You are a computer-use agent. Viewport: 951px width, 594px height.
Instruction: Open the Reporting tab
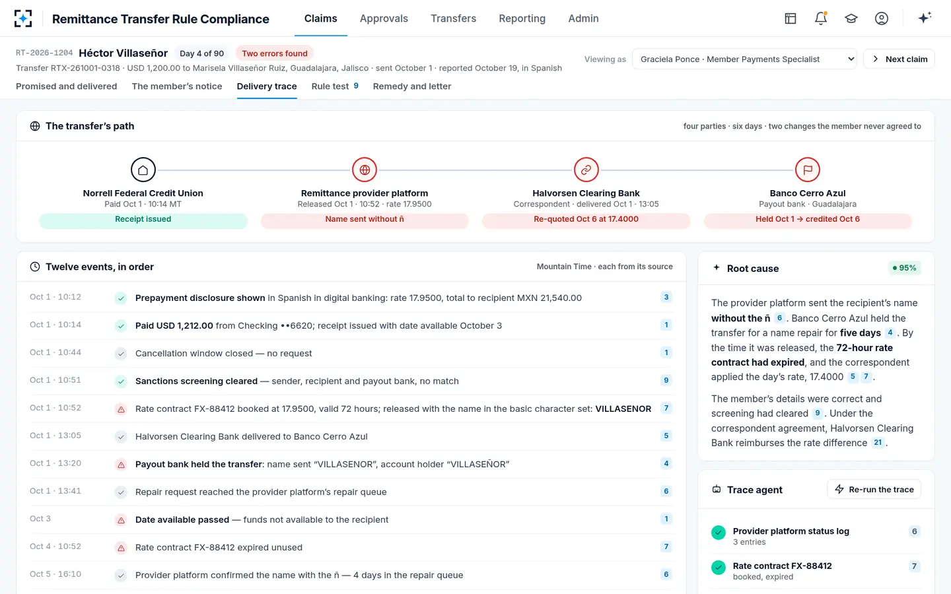pyautogui.click(x=522, y=18)
